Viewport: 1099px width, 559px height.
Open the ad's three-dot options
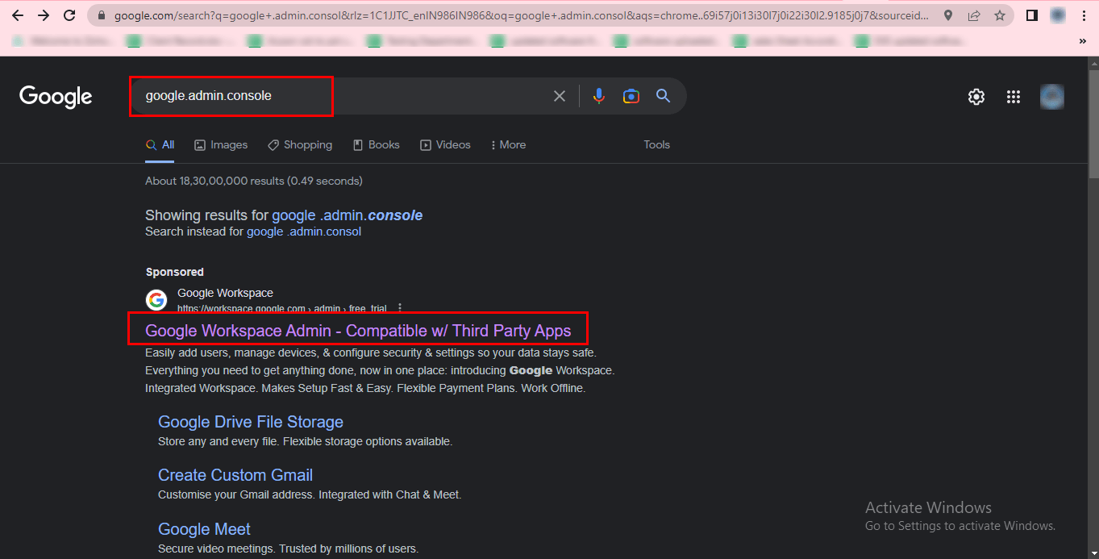[x=400, y=308]
